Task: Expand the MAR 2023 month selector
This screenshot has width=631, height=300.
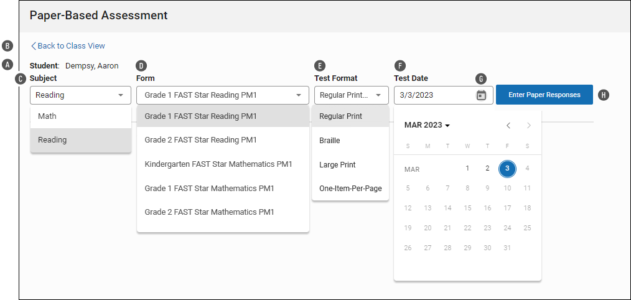Action: coord(427,125)
